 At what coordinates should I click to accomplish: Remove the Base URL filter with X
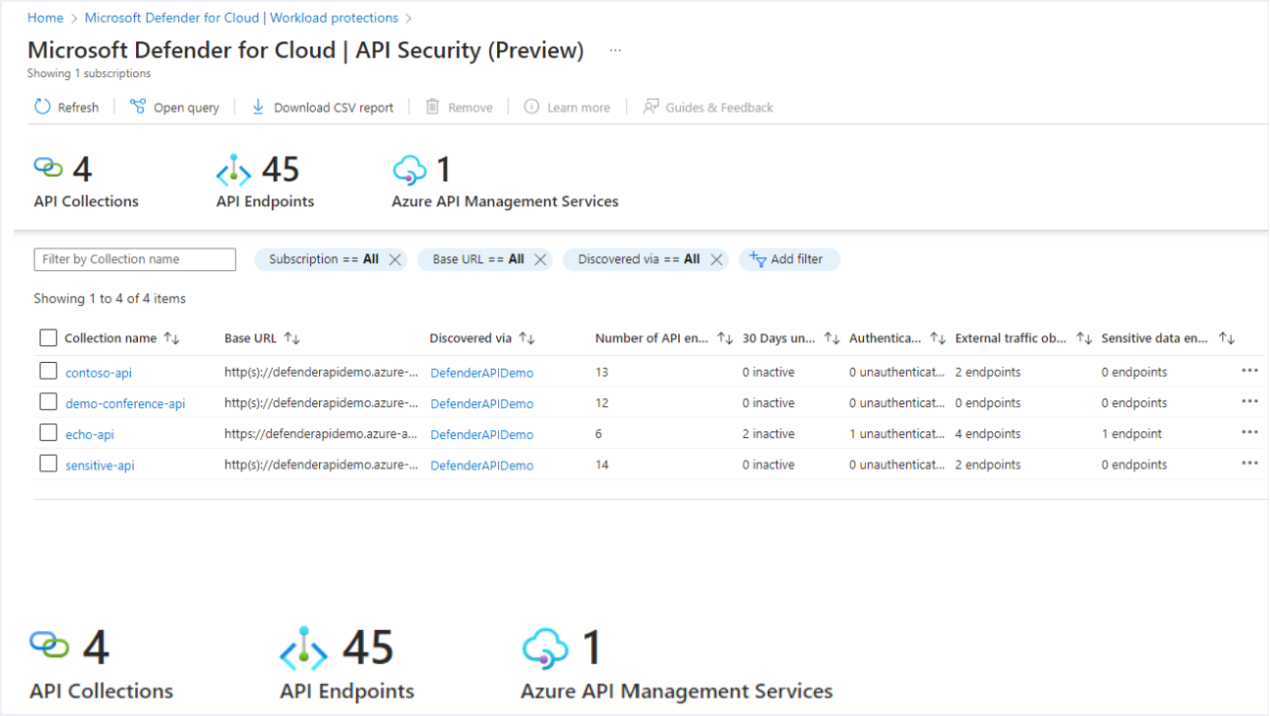540,259
